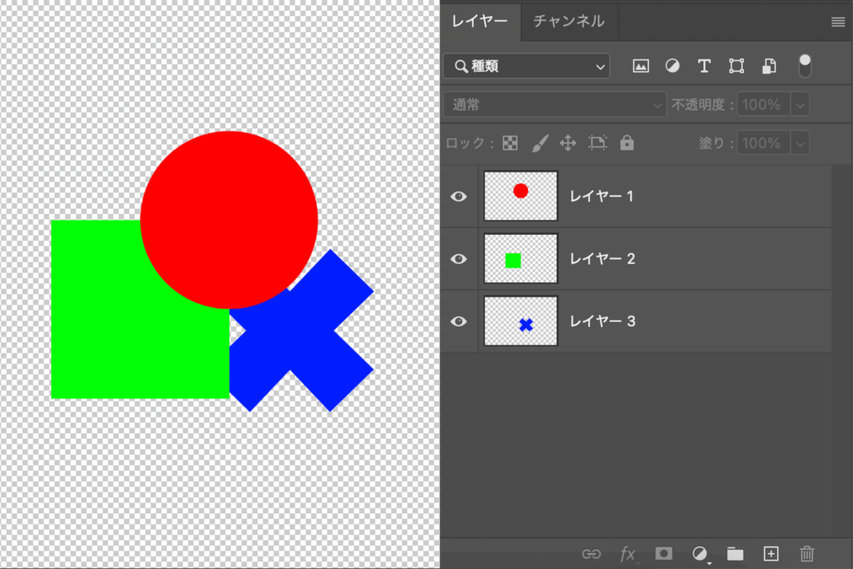Click the smart object filter icon

770,66
